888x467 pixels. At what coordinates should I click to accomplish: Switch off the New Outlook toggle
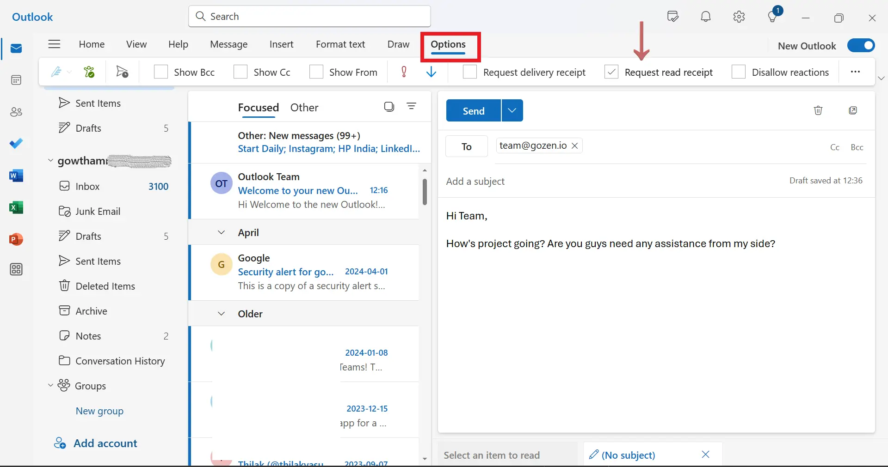(x=861, y=45)
